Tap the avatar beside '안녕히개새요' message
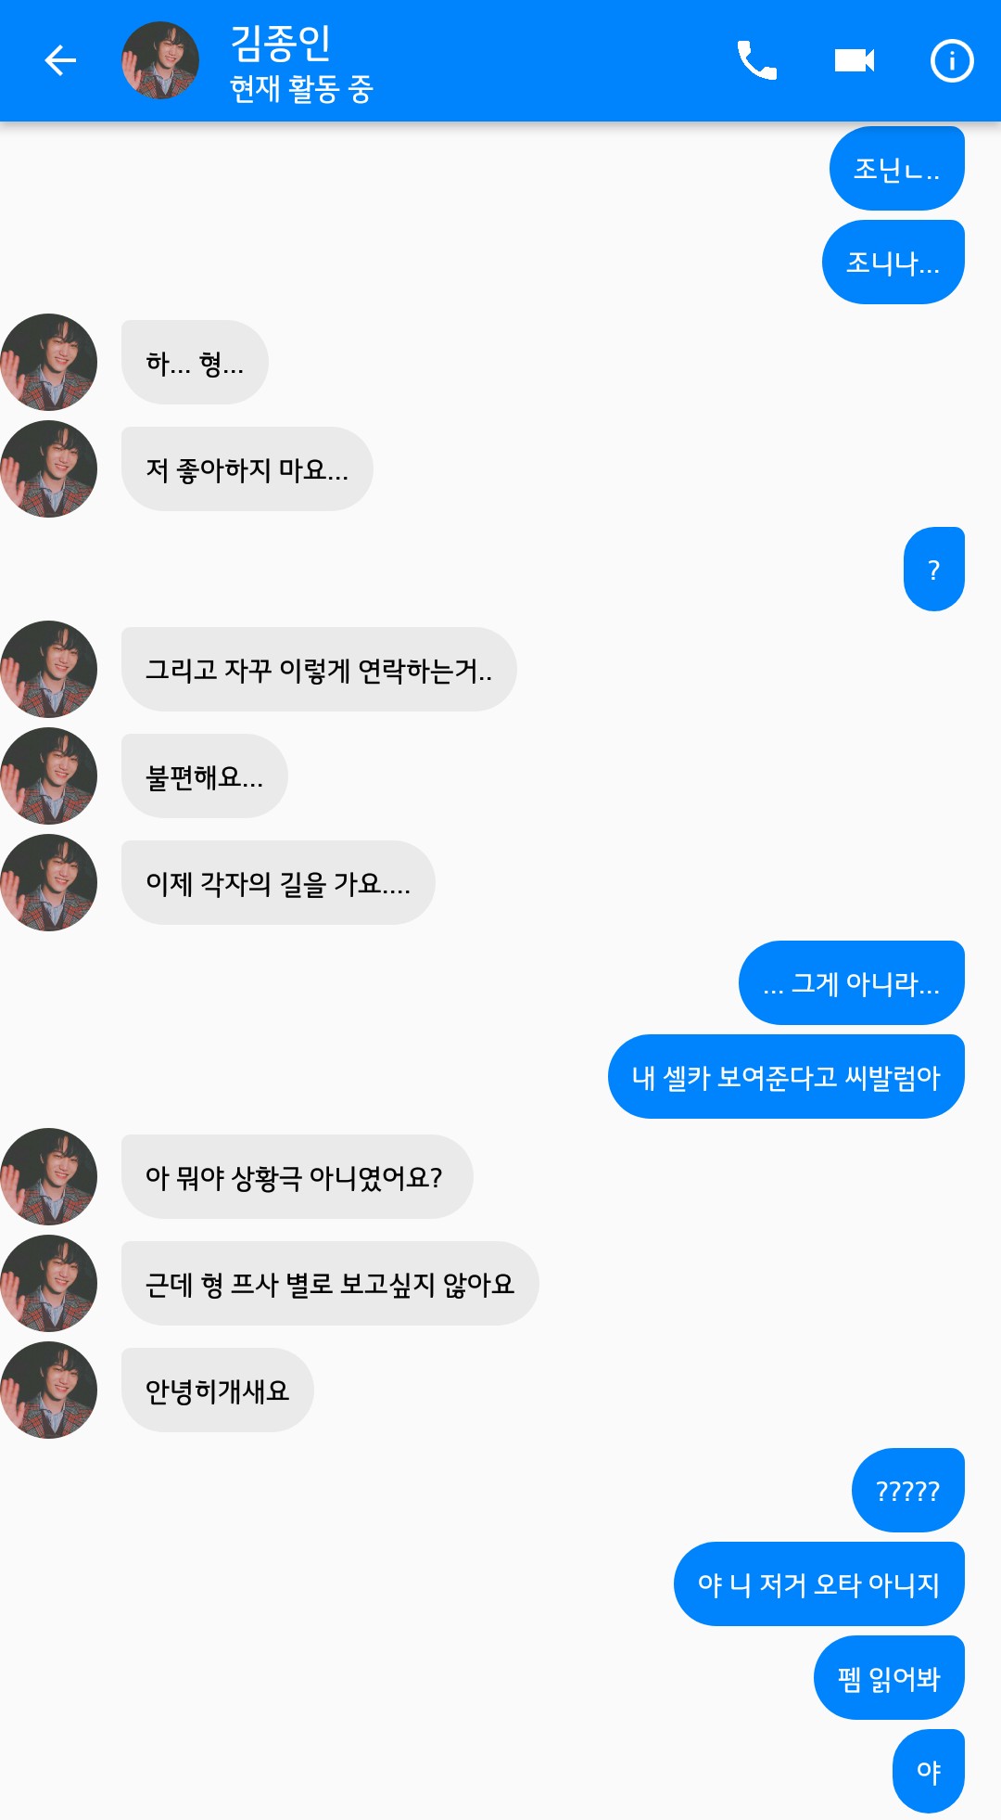 [x=49, y=1390]
